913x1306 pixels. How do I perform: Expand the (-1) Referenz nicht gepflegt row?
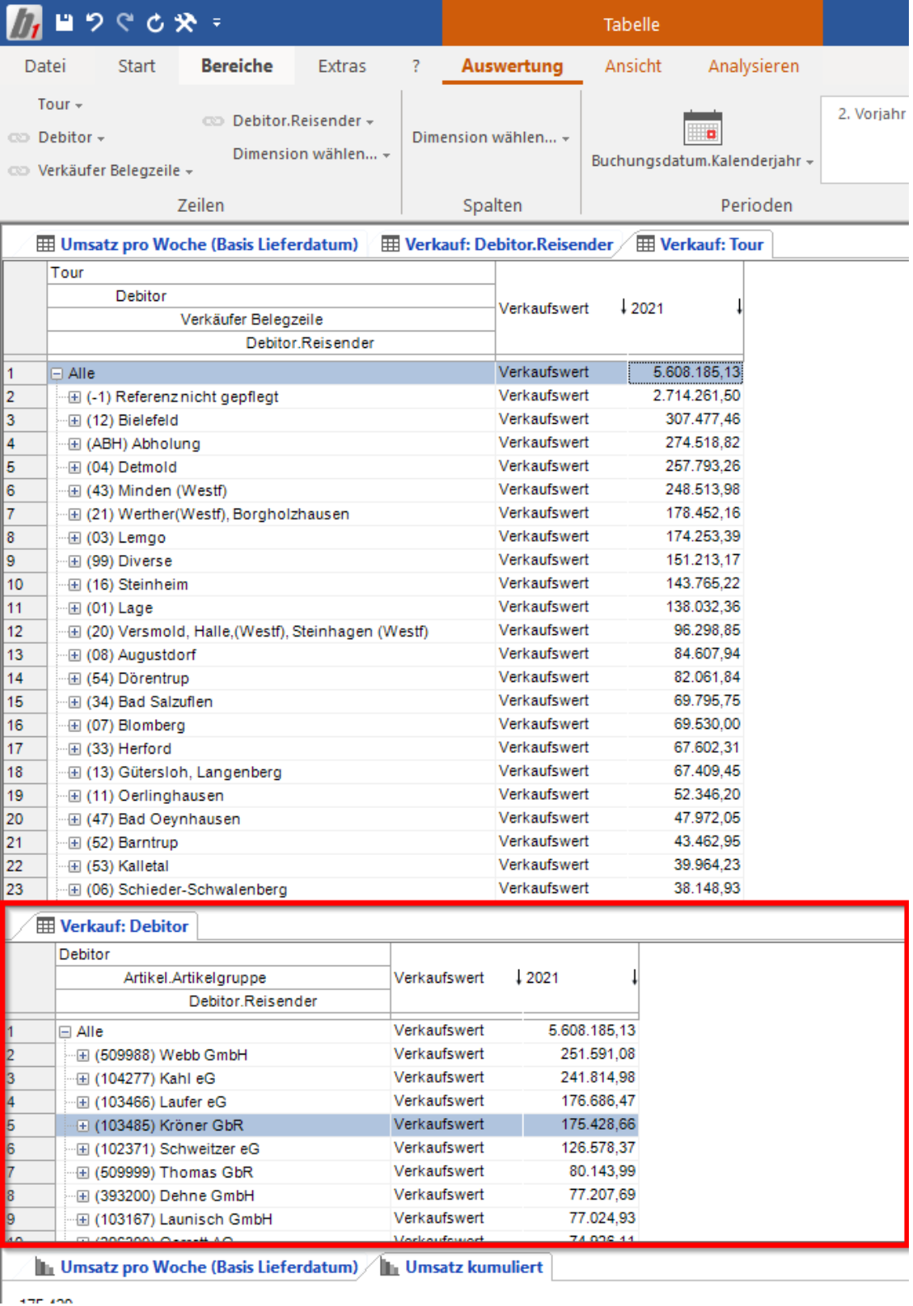click(x=74, y=397)
